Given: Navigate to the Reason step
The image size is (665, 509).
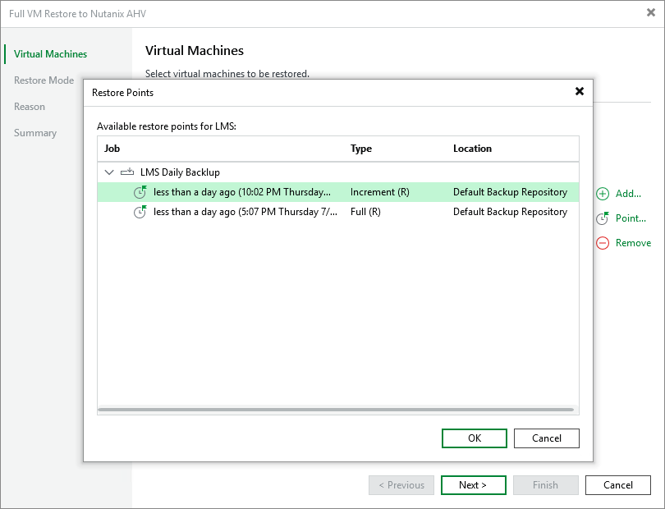Looking at the screenshot, I should pyautogui.click(x=30, y=106).
